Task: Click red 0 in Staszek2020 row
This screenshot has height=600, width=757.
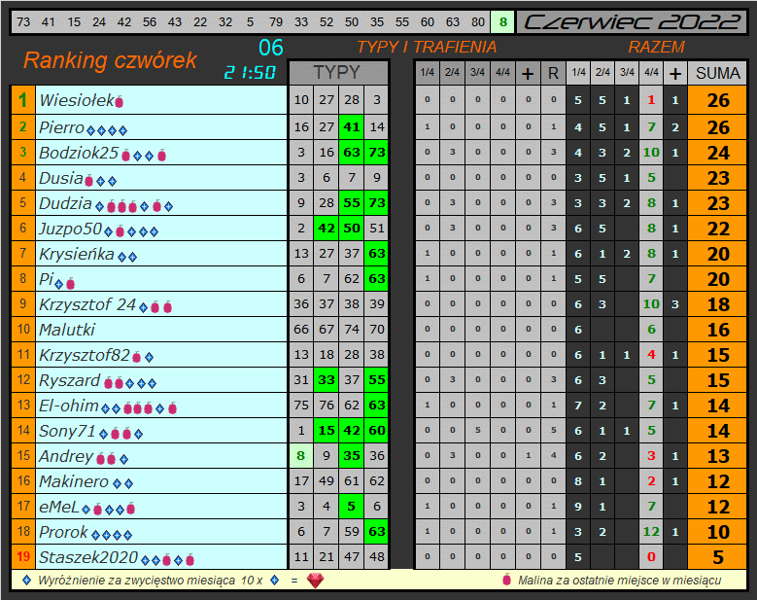Action: (x=651, y=557)
